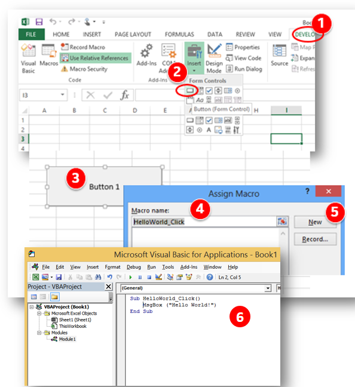
Task: Select the ActiveX Label icon
Action: coord(209,130)
